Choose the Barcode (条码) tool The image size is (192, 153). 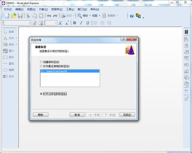[9, 45]
